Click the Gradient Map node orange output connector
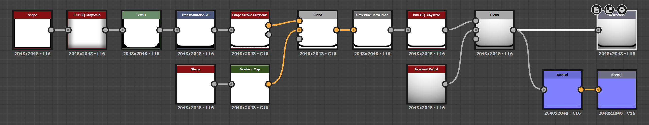 268,84
